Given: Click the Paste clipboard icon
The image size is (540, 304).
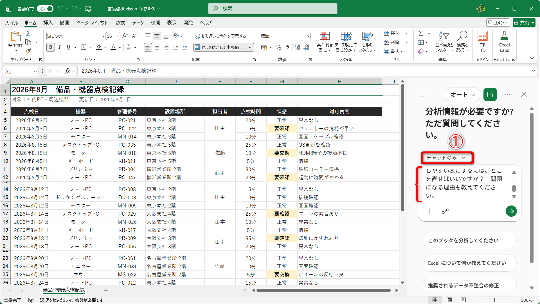Looking at the screenshot, I should click(x=15, y=37).
